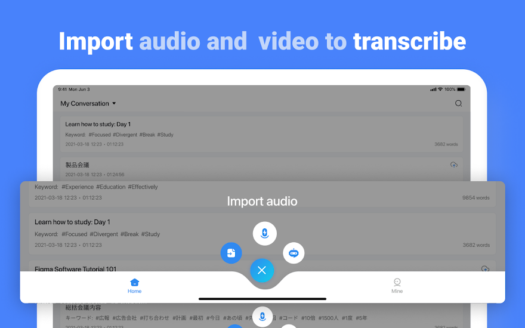Tap the robot assistant button
Viewport: 525px width, 328px height.
(294, 253)
